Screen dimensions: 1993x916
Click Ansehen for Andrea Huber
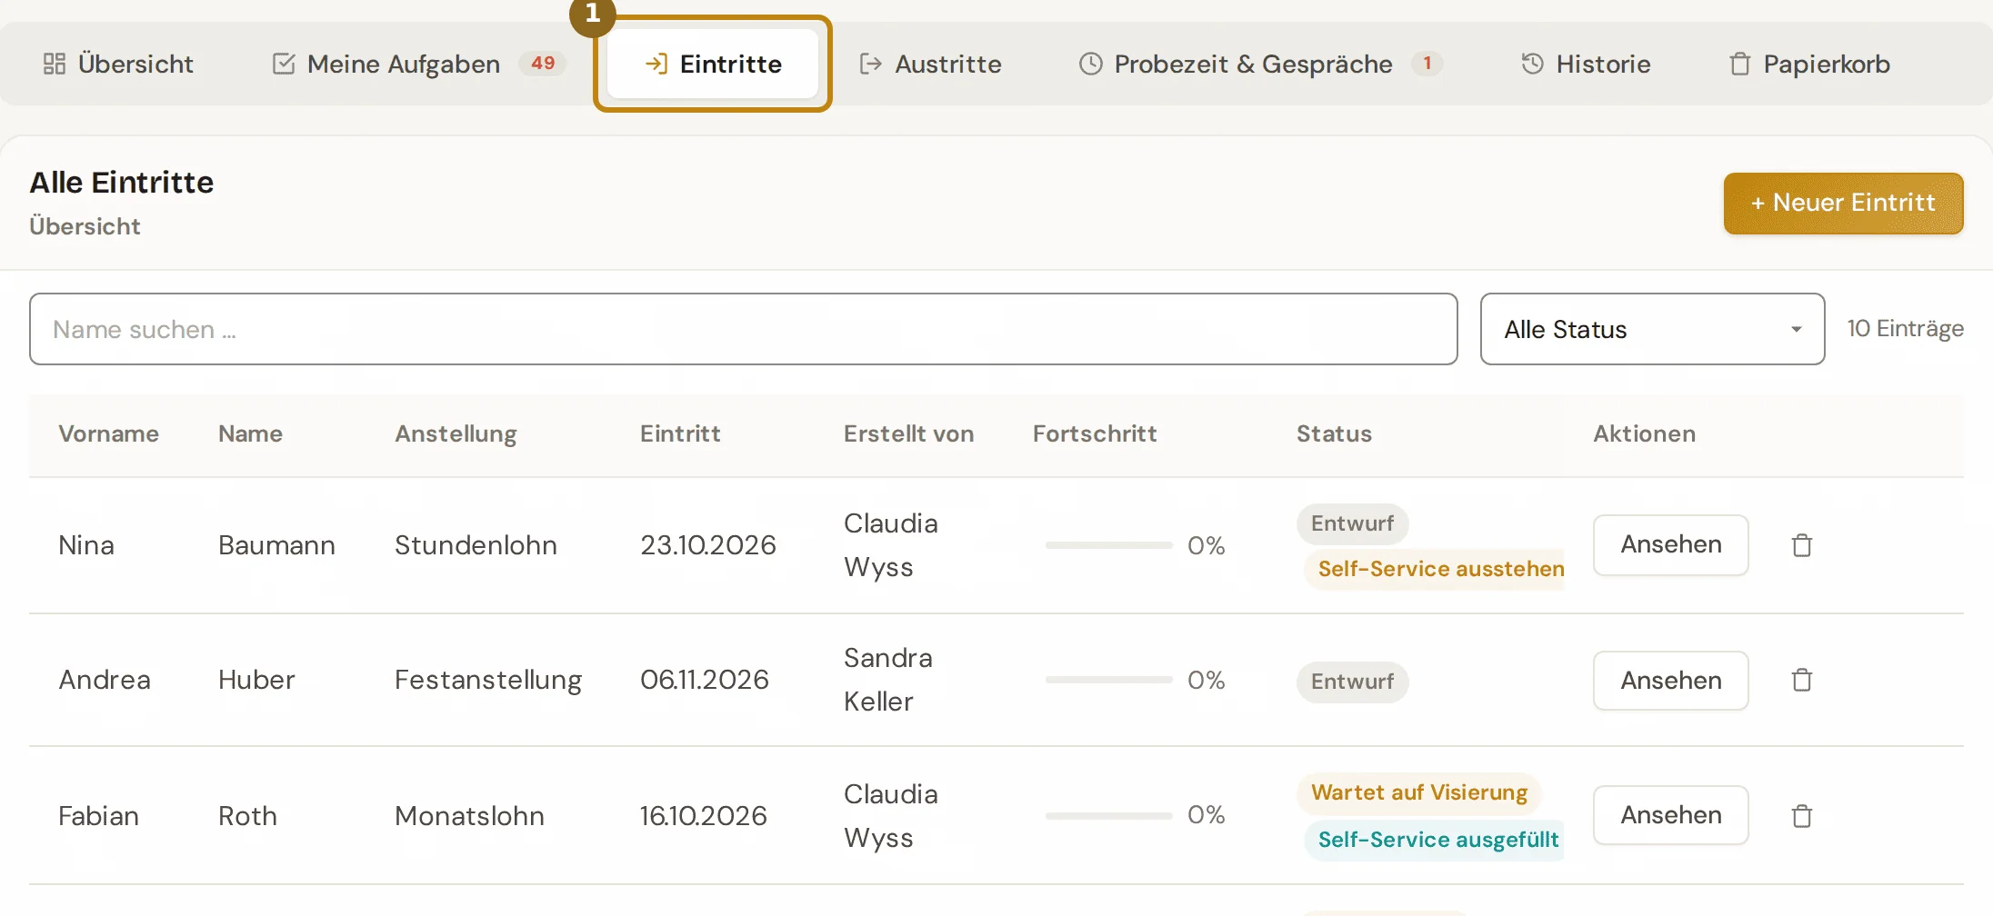(x=1670, y=681)
